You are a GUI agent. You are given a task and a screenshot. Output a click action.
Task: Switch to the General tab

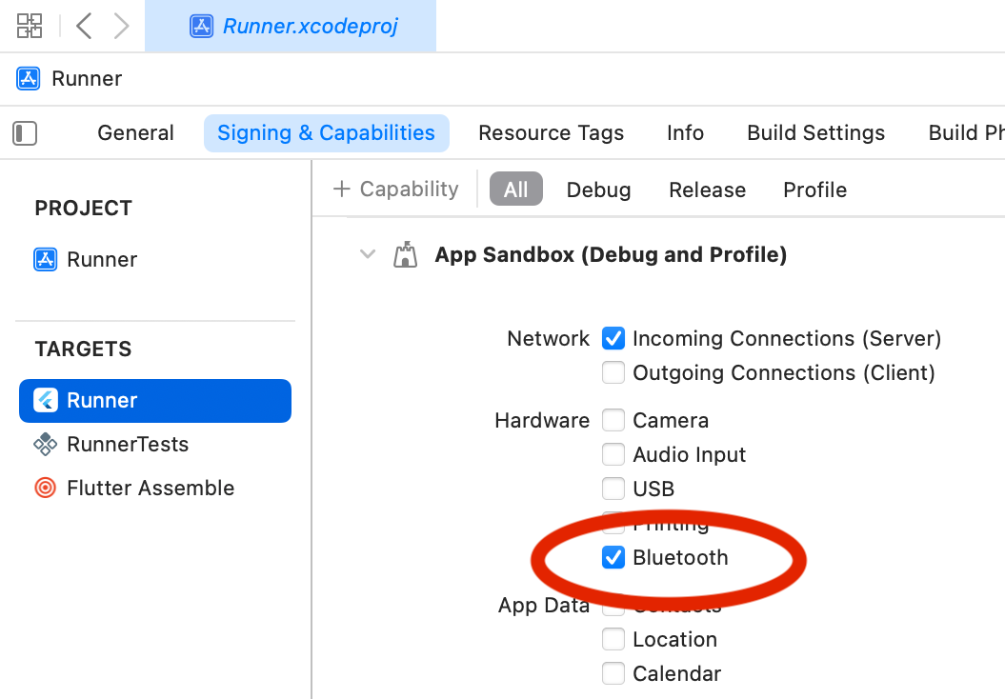(x=135, y=133)
